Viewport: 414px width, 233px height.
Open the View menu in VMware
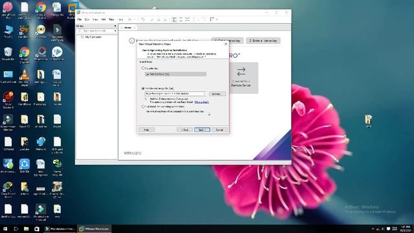(x=95, y=19)
